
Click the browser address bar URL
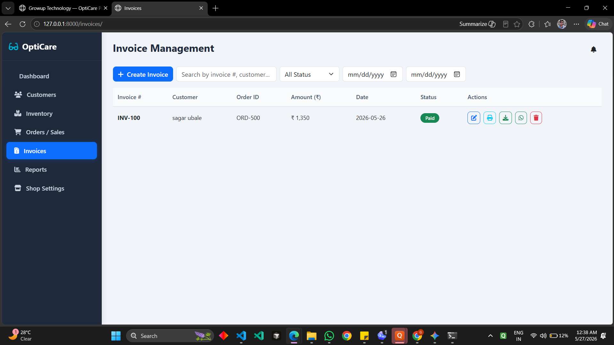73,24
